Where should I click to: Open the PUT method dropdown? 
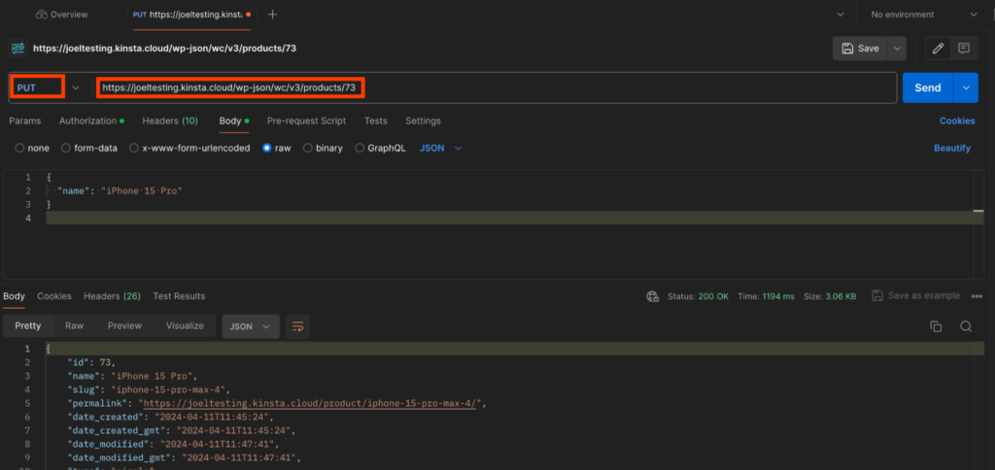[x=47, y=87]
